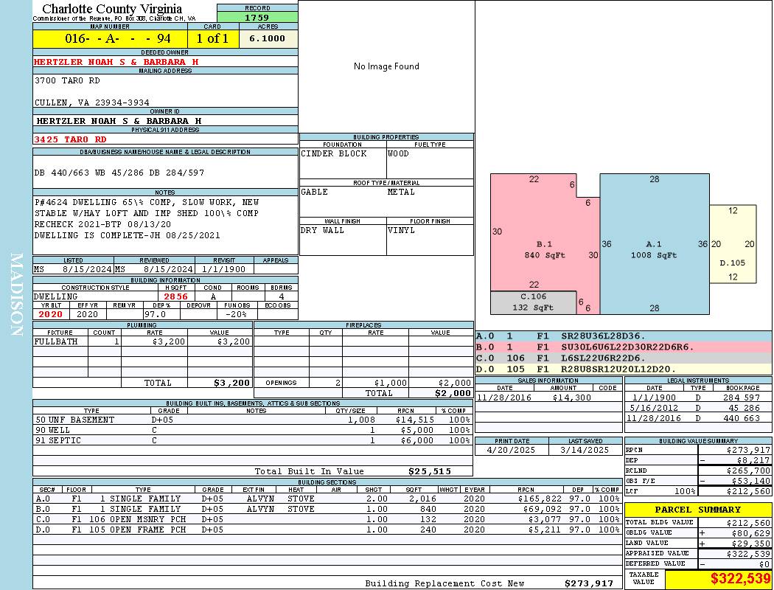Click depreciation percent value 97.0

tap(155, 314)
